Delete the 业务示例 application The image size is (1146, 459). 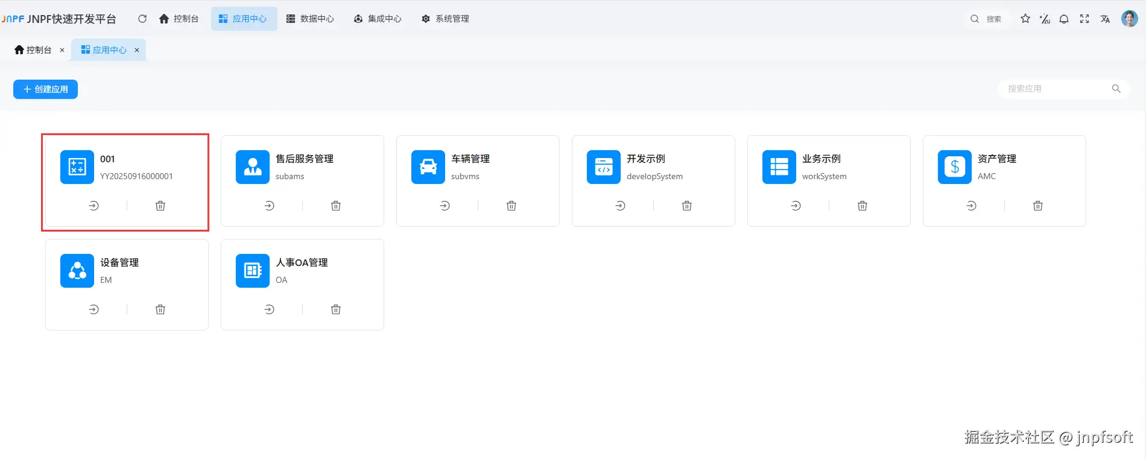863,206
